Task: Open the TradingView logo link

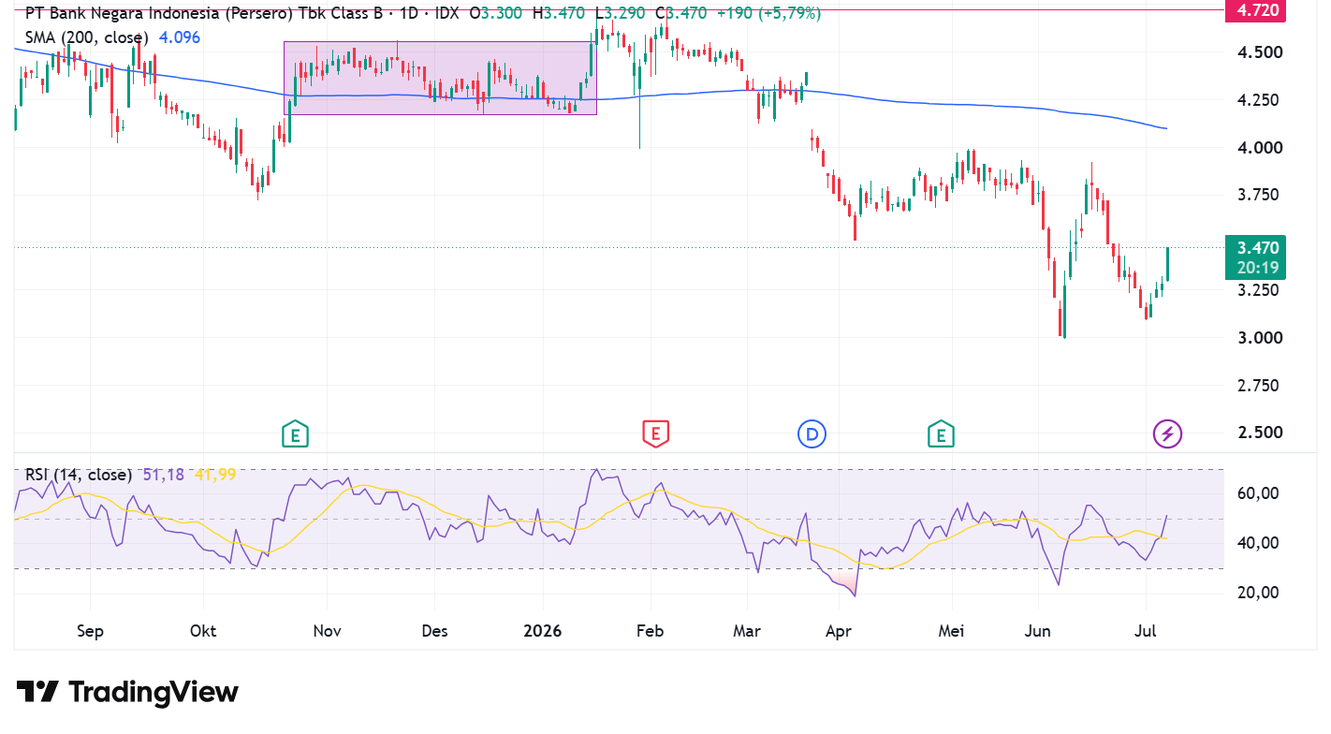Action: click(127, 692)
